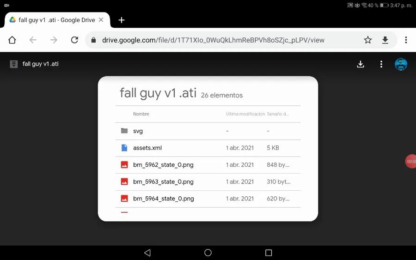Open the Chrome three-dot menu
This screenshot has width=416, height=260.
pyautogui.click(x=406, y=40)
